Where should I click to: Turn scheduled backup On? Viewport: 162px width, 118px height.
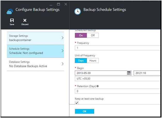[81, 36]
